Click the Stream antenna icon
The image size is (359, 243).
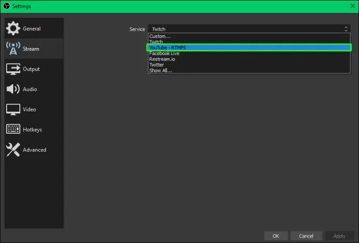[x=13, y=48]
